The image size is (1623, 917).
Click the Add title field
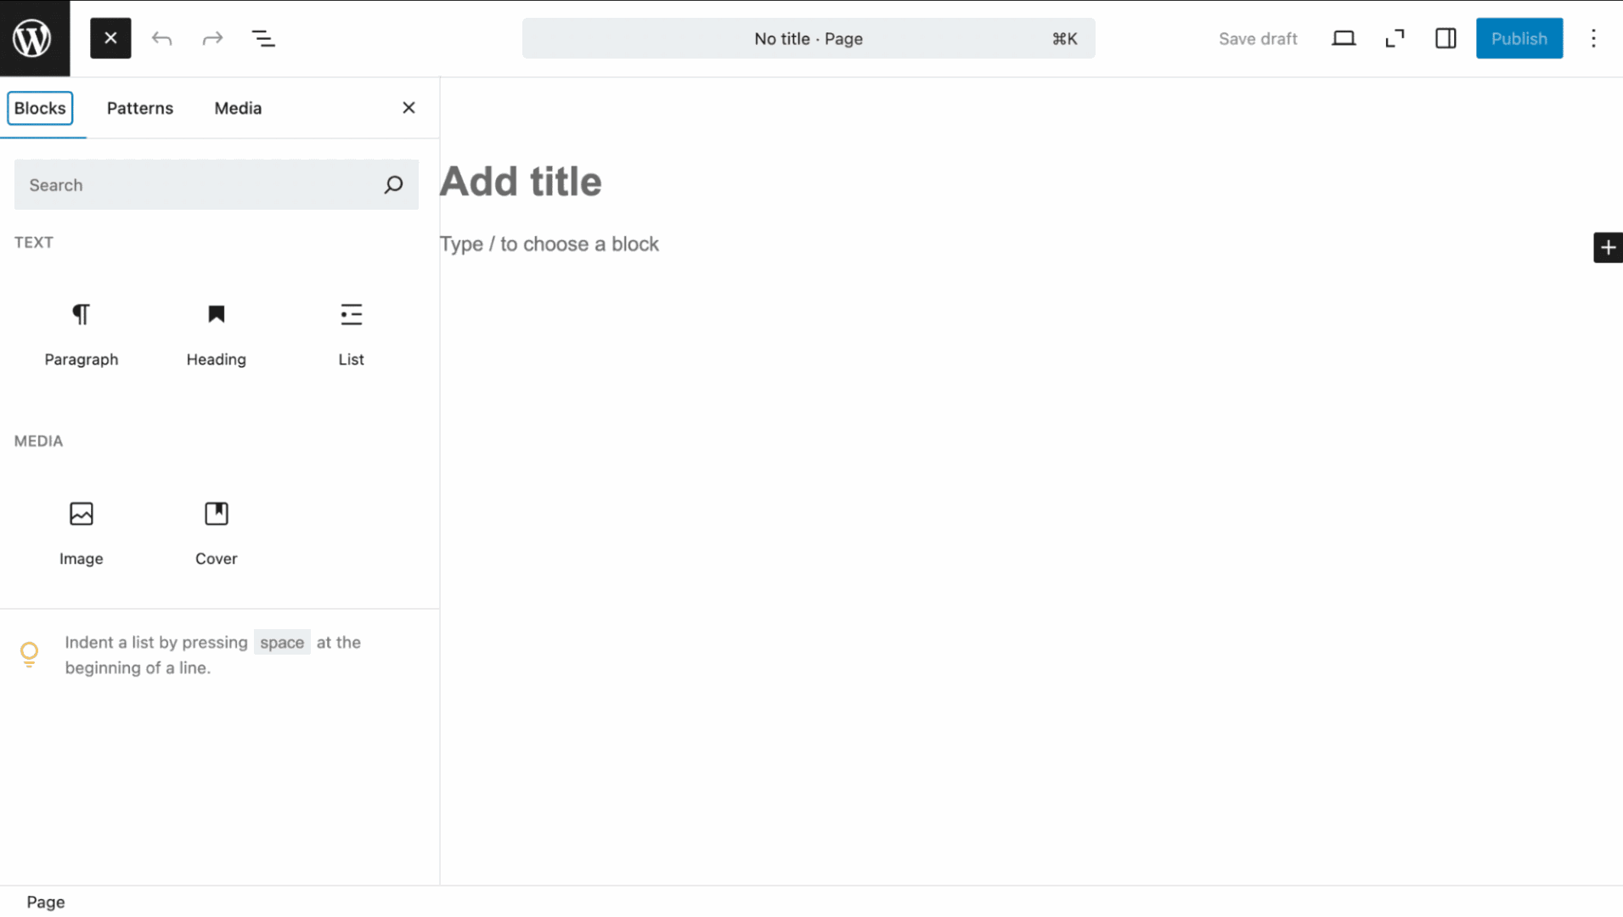[521, 182]
